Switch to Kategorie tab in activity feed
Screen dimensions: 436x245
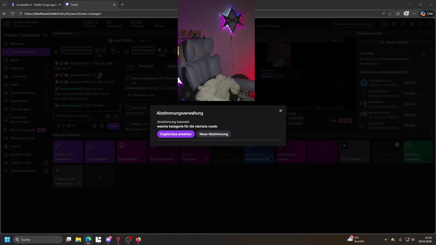pos(146,66)
